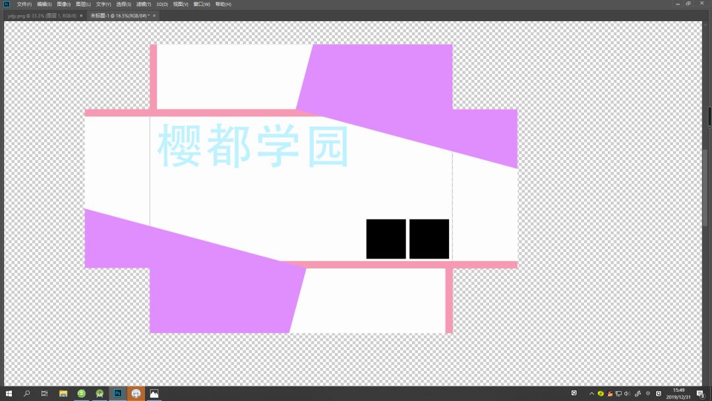
Task: Open the 帮助(H) Help menu
Action: [x=223, y=4]
